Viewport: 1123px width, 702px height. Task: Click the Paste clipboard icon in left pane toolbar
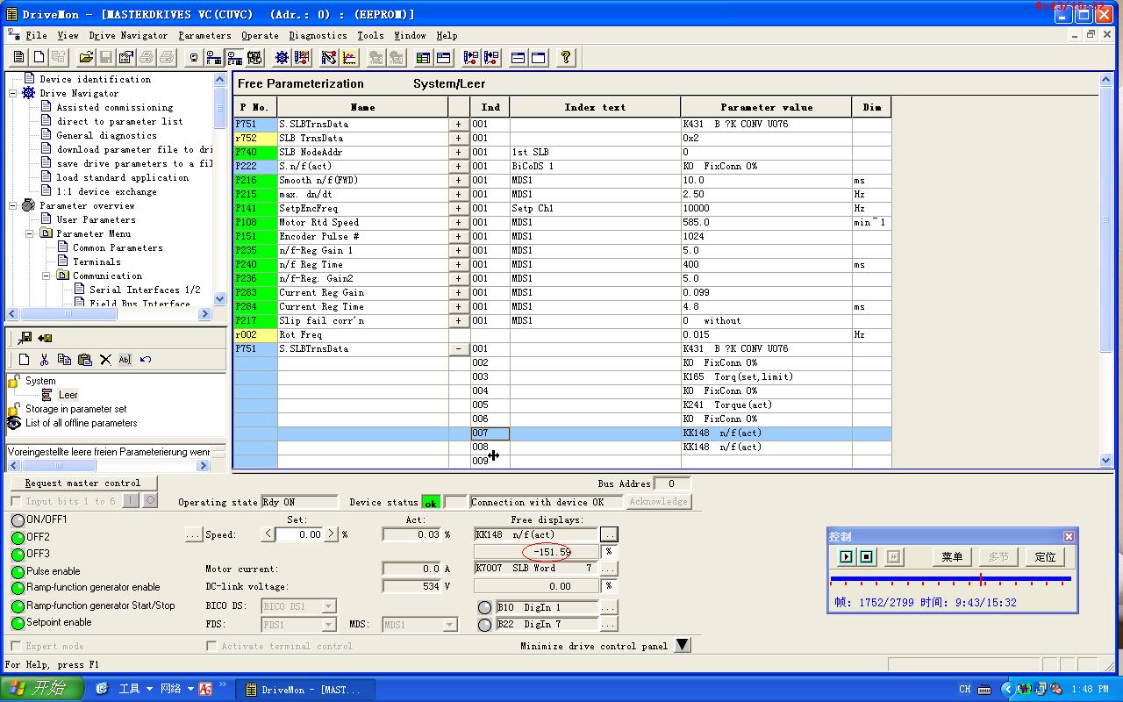tap(85, 360)
